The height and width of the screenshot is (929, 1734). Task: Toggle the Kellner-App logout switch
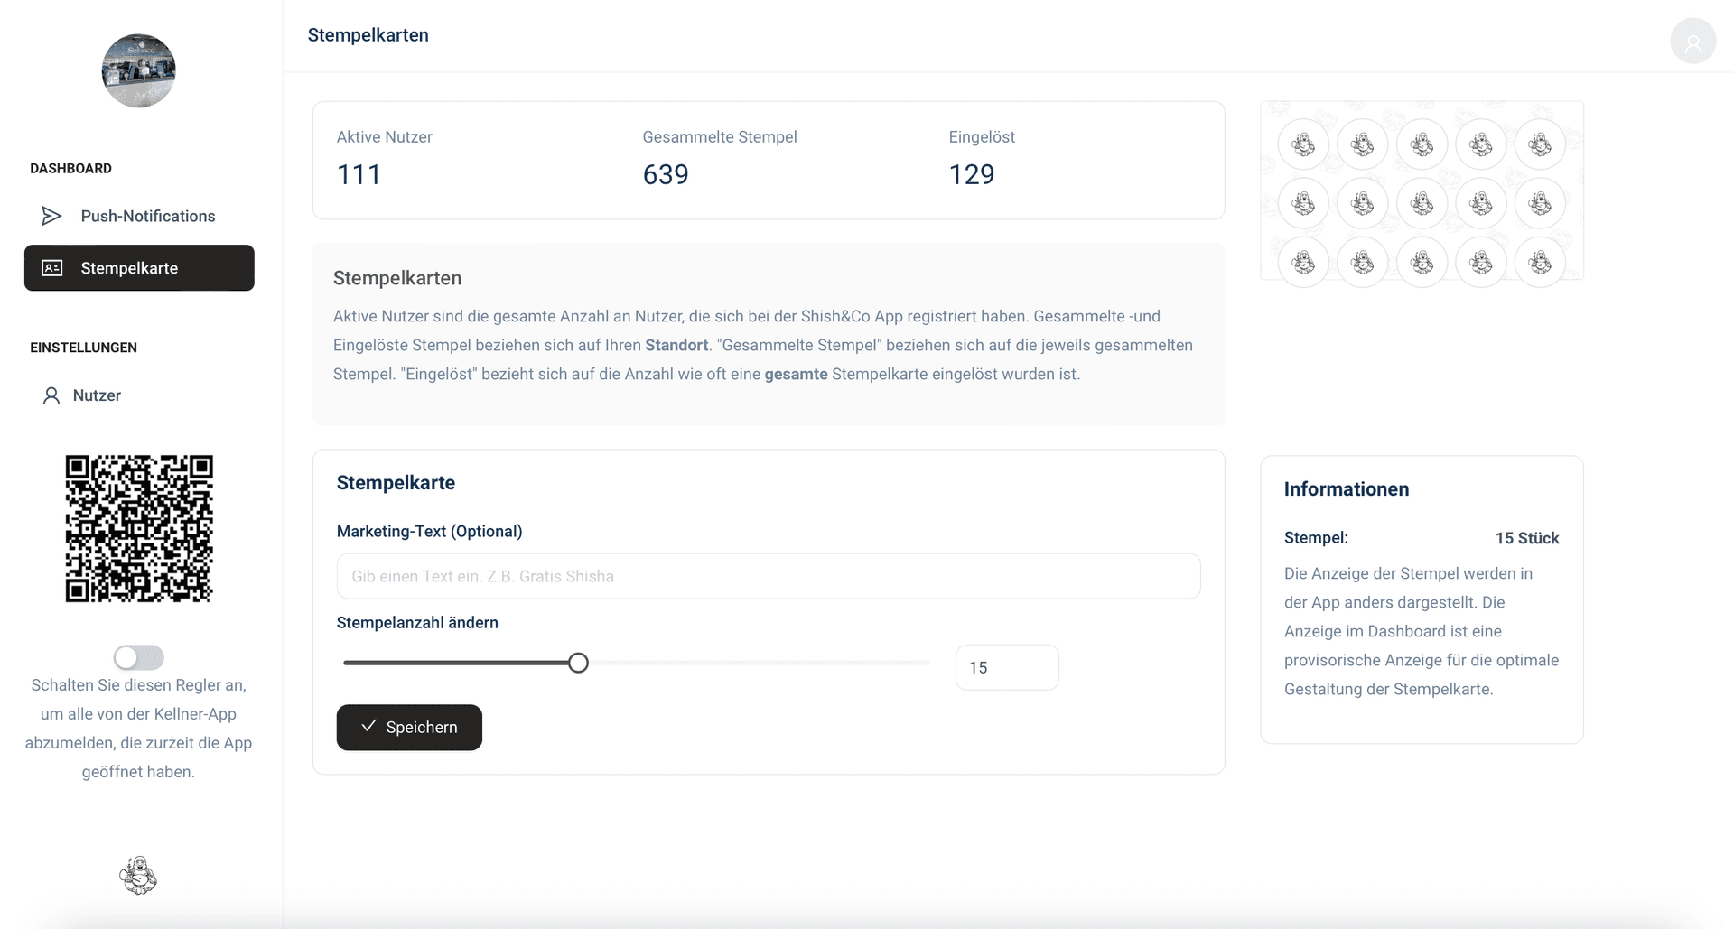[x=138, y=657]
